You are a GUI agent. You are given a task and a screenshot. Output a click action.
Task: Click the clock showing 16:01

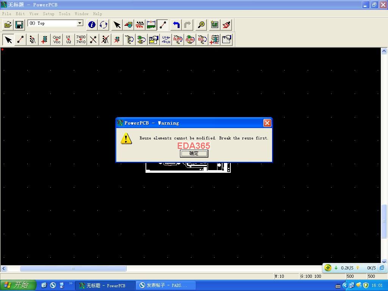click(377, 286)
